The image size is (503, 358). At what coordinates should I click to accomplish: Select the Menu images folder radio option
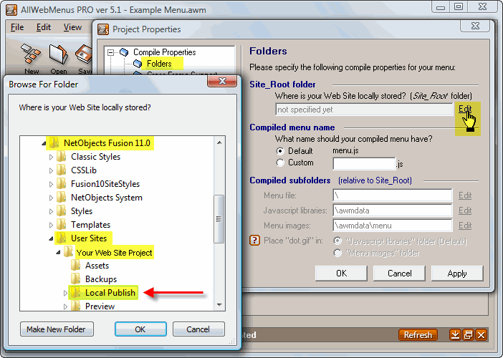click(x=337, y=253)
